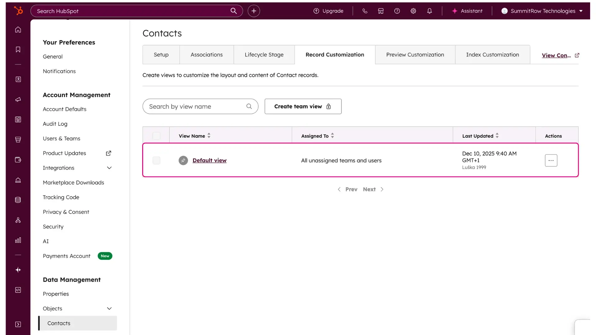Check the Default view row checkbox
596x335 pixels.
(x=156, y=160)
